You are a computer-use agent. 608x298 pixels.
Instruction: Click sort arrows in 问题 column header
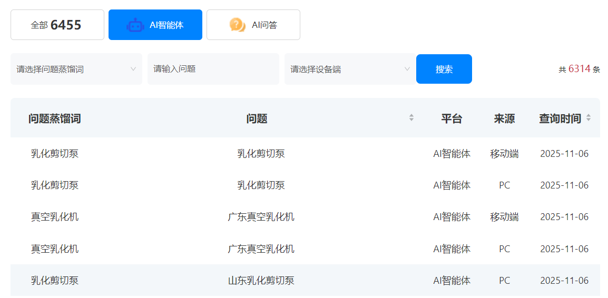411,118
